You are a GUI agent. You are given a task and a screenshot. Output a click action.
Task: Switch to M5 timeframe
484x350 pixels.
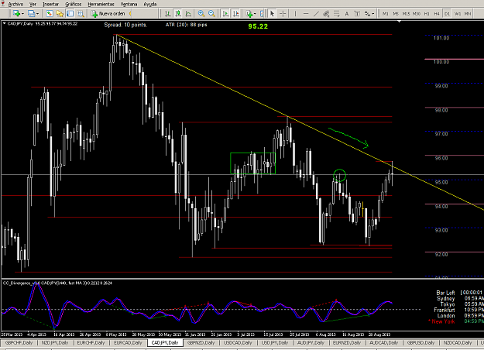(396, 14)
